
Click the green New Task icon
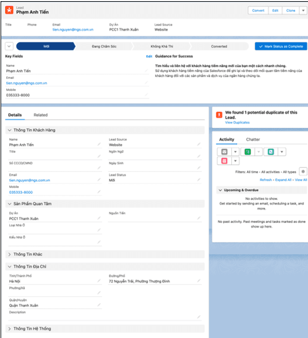point(247,151)
